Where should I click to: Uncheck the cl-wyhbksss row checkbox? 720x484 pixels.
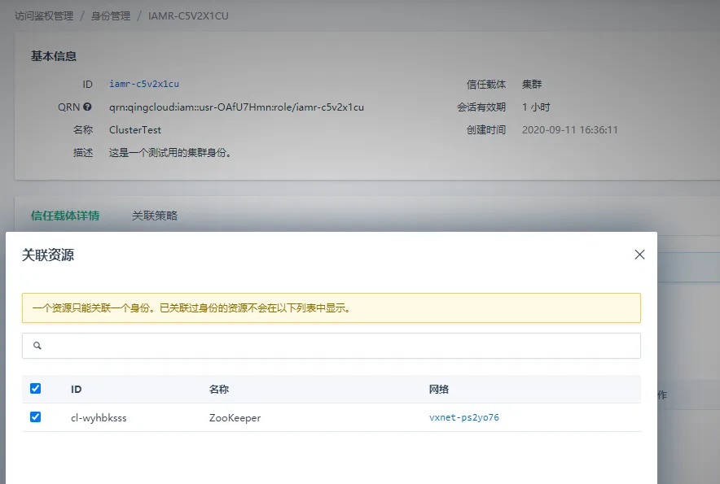35,417
